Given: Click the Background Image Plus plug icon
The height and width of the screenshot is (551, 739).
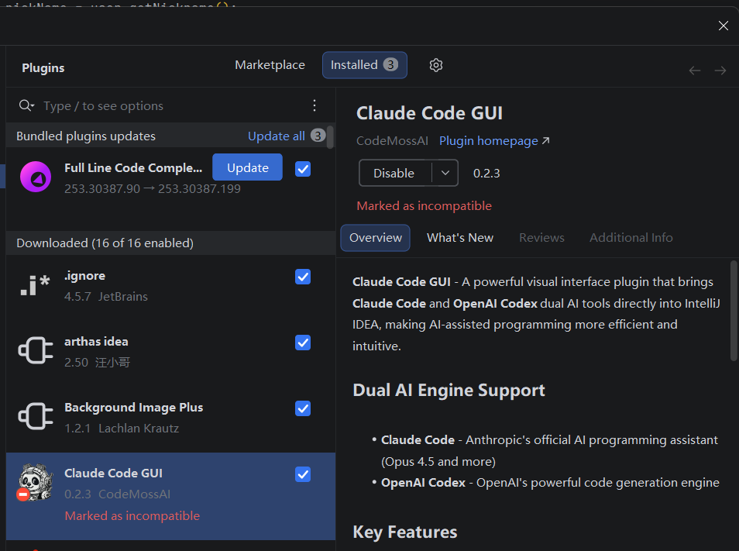Looking at the screenshot, I should [36, 417].
